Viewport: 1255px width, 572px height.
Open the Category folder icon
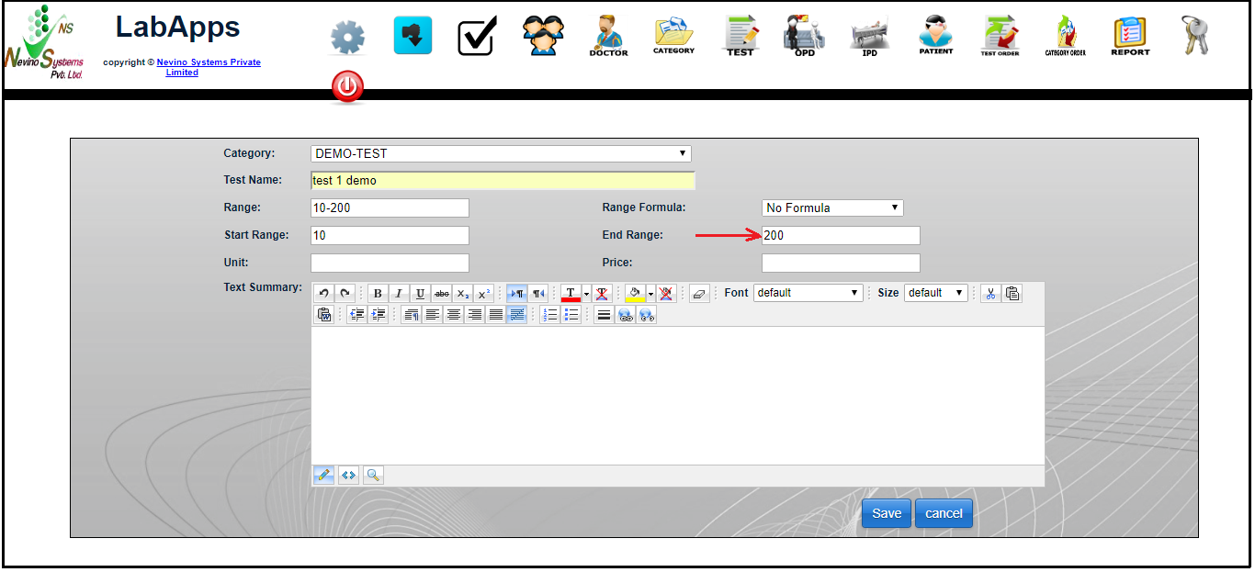click(673, 36)
